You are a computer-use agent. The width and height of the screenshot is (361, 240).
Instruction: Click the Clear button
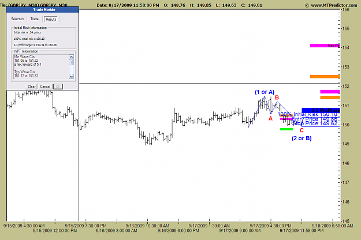[32, 87]
